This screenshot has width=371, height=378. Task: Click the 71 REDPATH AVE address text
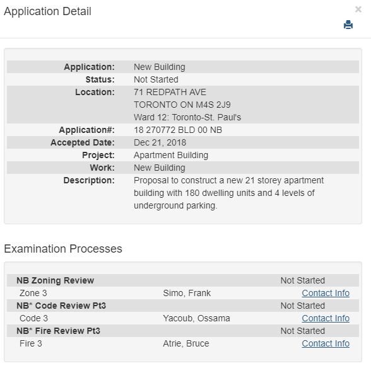pyautogui.click(x=170, y=92)
